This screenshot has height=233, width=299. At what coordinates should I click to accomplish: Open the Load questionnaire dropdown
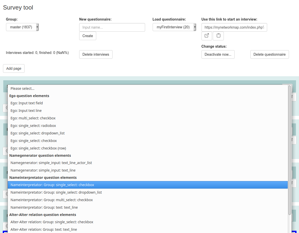click(174, 27)
